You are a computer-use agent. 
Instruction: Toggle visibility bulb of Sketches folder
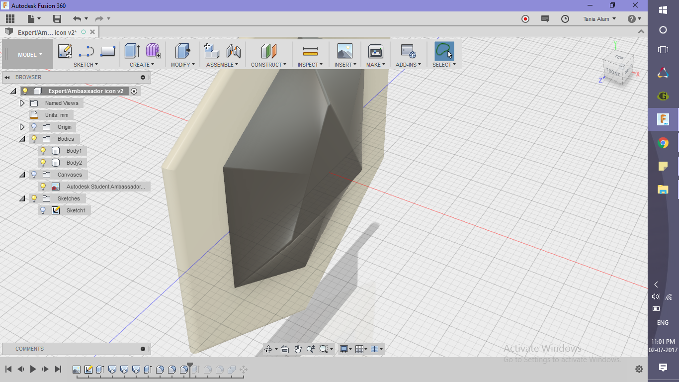pos(34,198)
